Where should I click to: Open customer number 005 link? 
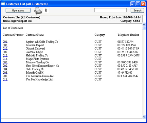[x=5, y=62]
